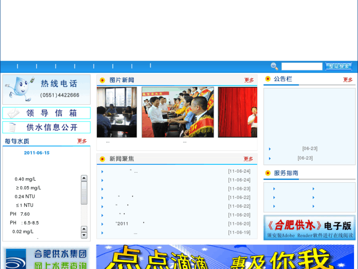Screen dimensions: 358x269
Task: Click scroll up arrow in water quality list
Action: point(84,178)
